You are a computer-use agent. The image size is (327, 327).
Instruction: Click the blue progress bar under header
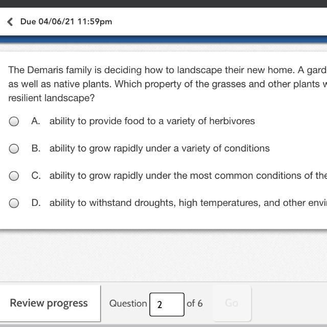[163, 39]
